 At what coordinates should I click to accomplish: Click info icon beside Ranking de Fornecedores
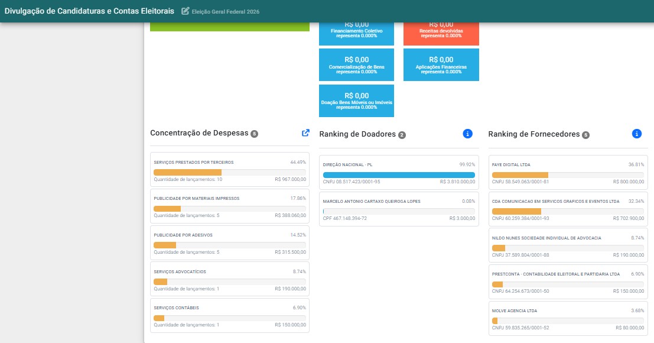[636, 134]
